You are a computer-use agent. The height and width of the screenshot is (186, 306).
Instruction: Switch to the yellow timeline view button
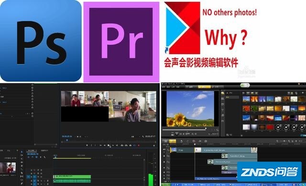pyautogui.click(x=173, y=141)
